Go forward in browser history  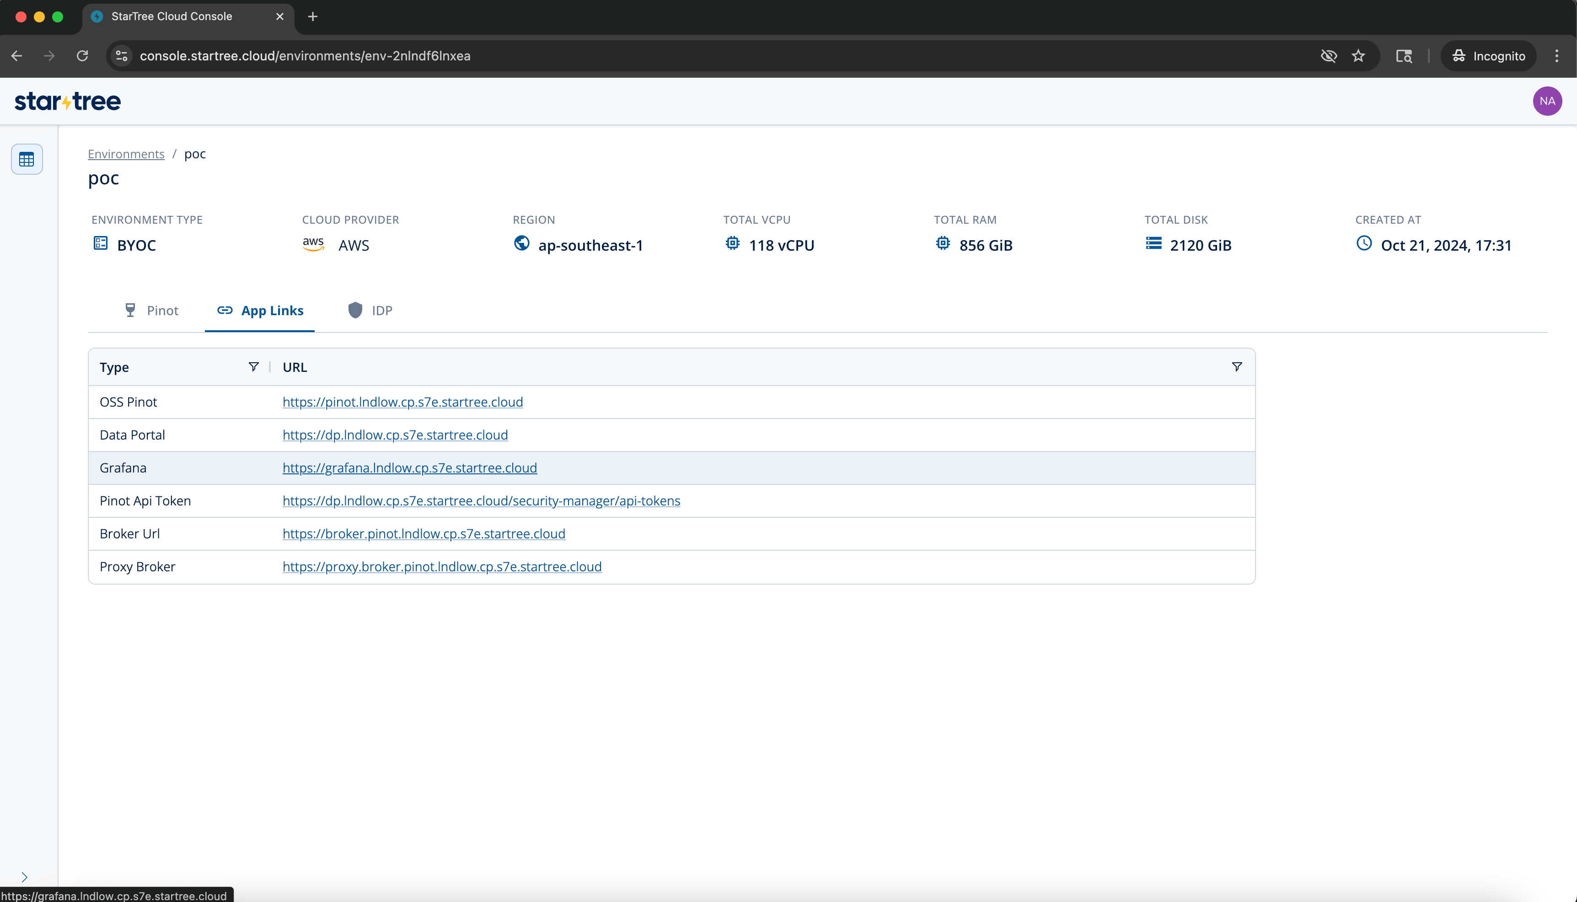tap(49, 56)
